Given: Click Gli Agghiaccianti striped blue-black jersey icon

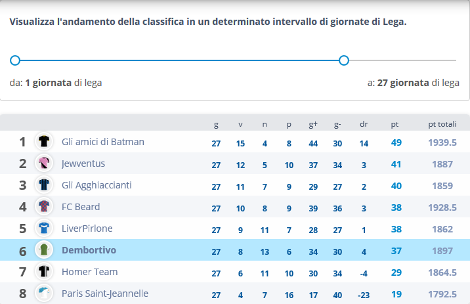Looking at the screenshot, I should [44, 185].
